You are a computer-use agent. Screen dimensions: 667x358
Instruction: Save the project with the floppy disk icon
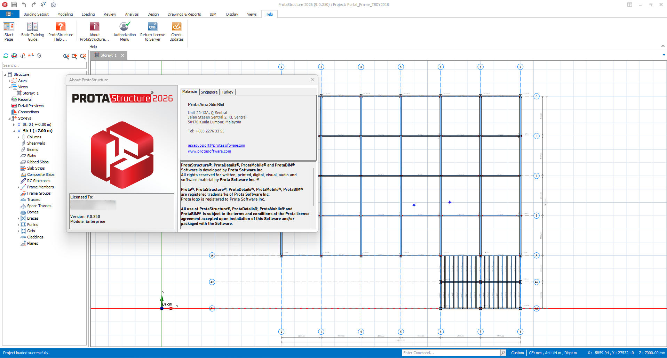pos(14,5)
